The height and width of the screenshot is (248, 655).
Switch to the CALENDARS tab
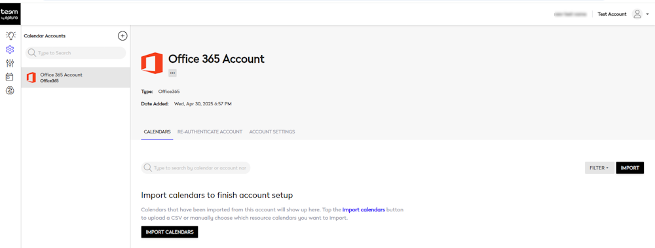click(157, 132)
